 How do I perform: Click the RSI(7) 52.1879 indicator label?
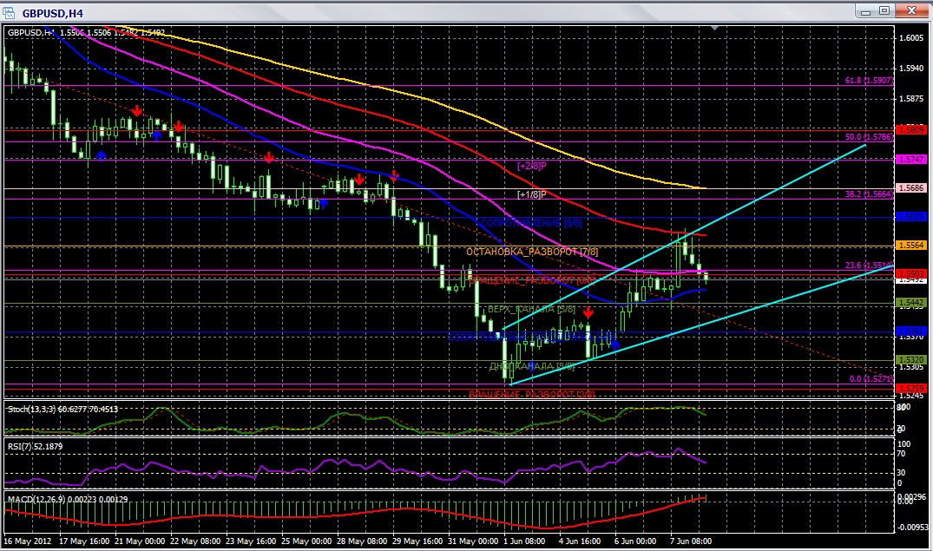pos(35,446)
